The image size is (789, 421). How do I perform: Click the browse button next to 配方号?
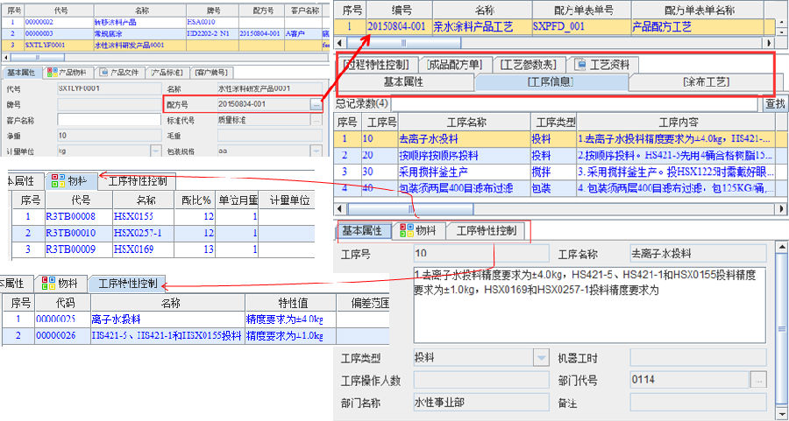316,104
